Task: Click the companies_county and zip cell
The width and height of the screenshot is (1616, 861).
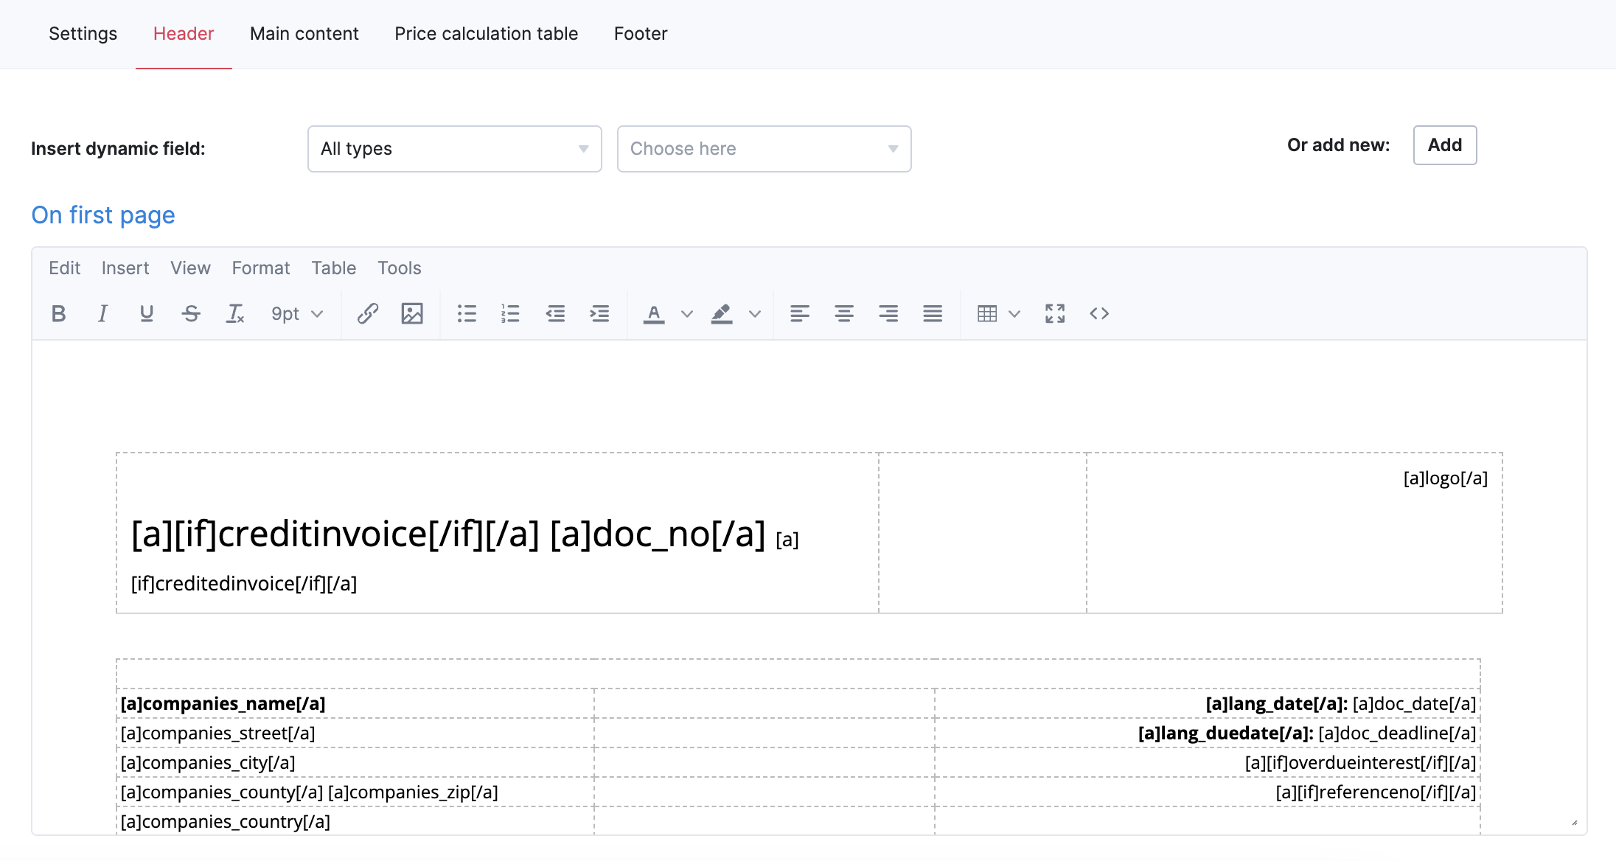Action: [355, 792]
